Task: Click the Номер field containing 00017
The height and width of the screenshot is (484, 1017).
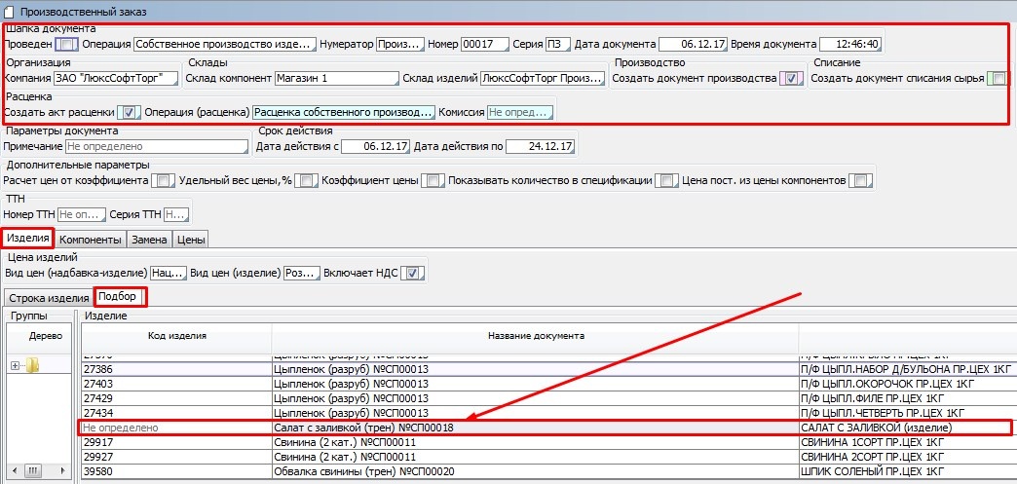Action: tap(484, 44)
